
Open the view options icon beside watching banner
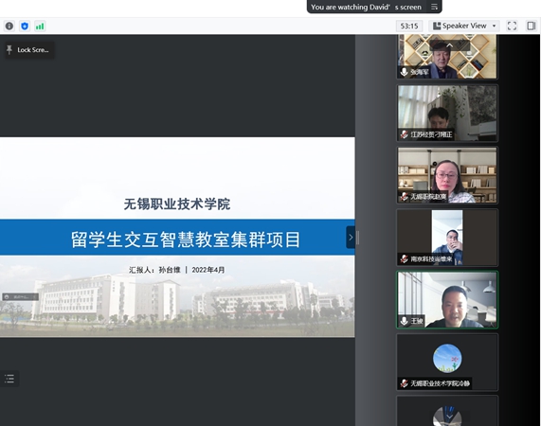434,7
